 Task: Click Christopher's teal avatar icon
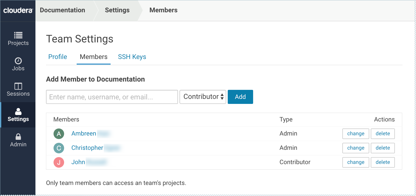tap(59, 148)
